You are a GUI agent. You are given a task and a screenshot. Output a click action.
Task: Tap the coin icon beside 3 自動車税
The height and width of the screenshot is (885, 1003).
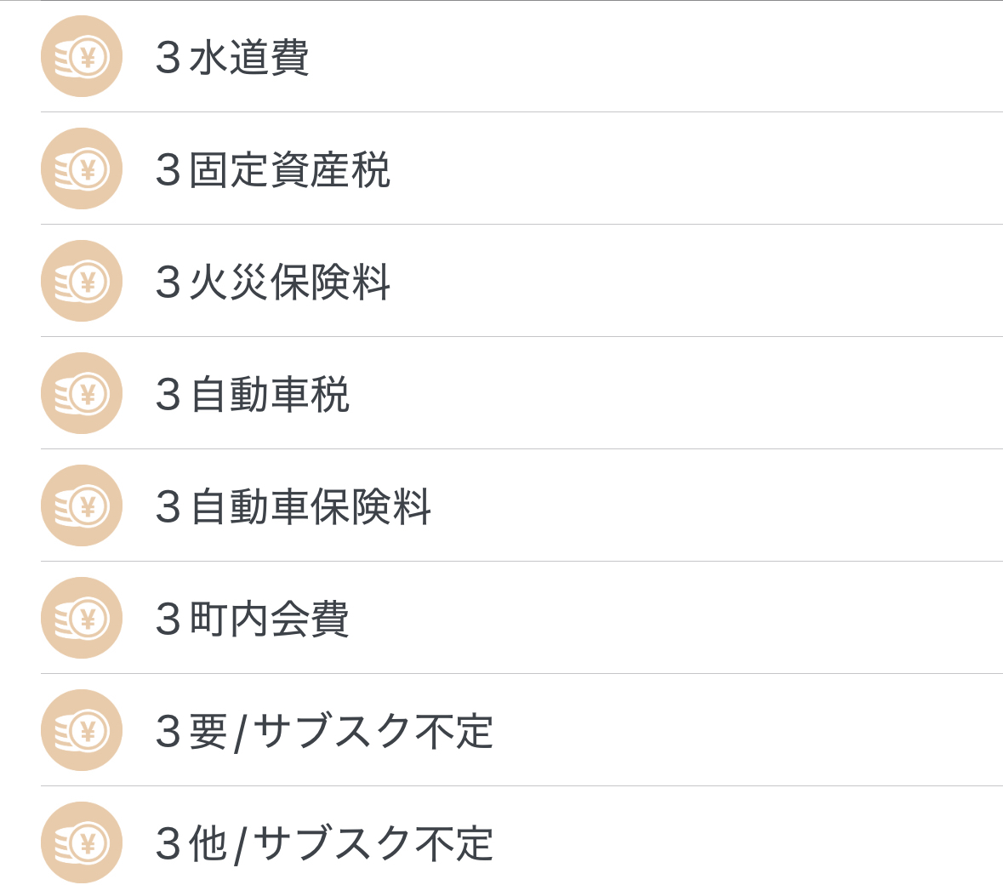pos(81,393)
